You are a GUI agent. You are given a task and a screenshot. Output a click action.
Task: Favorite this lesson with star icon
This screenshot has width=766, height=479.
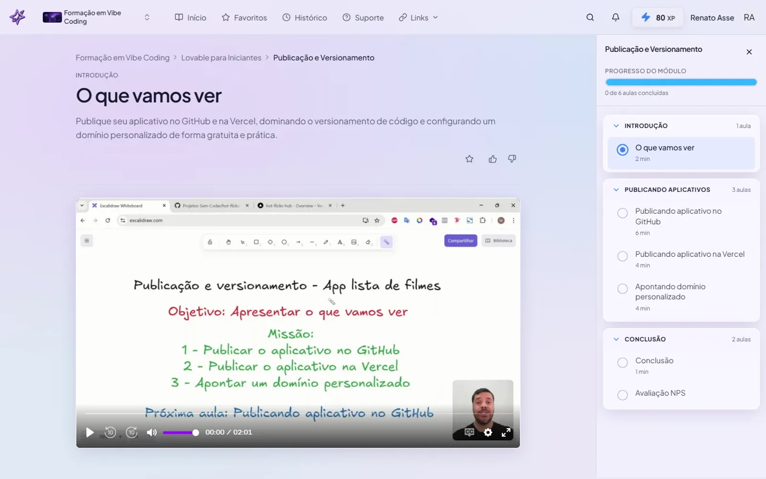469,159
